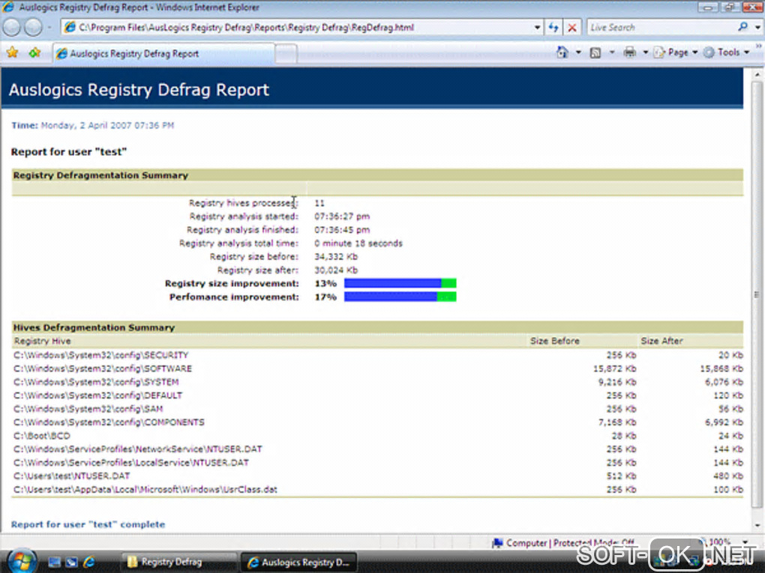Image resolution: width=765 pixels, height=573 pixels.
Task: Select the Auslogics Registry Defrag Report tab
Action: (163, 54)
